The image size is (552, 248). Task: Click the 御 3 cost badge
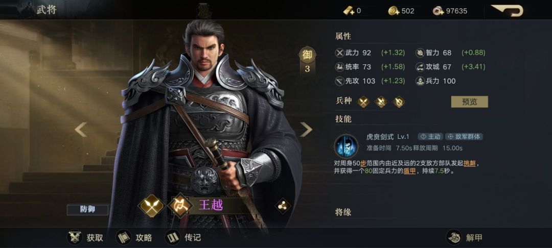coord(307,60)
